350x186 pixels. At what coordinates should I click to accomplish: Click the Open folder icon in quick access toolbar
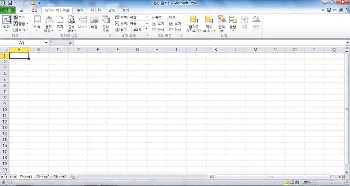[33, 3]
